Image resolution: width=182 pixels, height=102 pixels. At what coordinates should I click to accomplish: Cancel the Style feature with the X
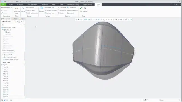(85, 8)
